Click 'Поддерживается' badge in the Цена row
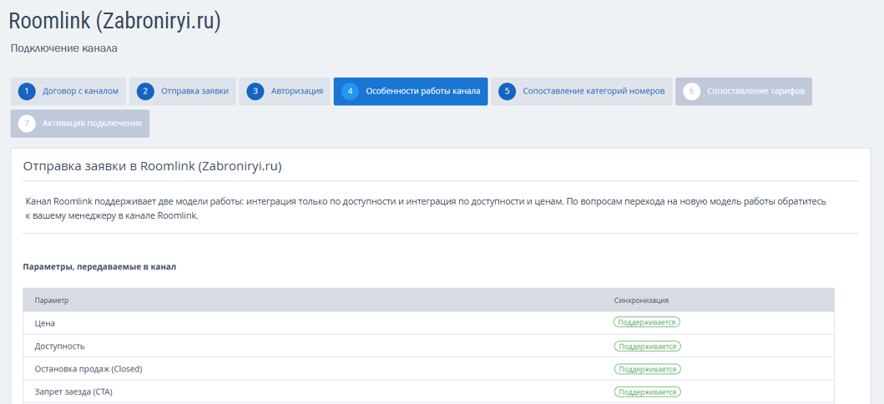 click(647, 322)
